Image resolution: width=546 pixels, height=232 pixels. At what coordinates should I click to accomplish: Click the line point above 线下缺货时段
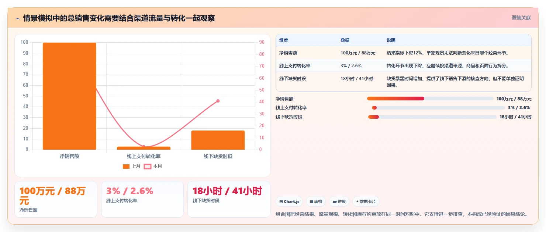218,101
